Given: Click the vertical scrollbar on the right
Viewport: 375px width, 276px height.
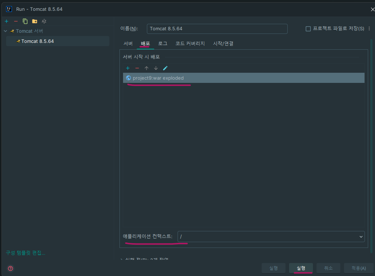Looking at the screenshot, I should pos(371,146).
